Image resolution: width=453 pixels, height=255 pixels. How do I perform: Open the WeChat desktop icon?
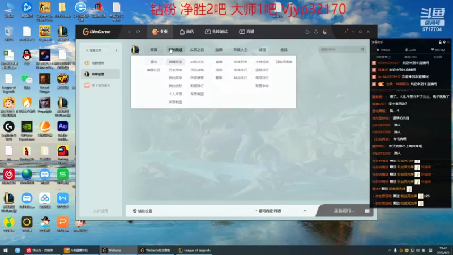coord(27,82)
